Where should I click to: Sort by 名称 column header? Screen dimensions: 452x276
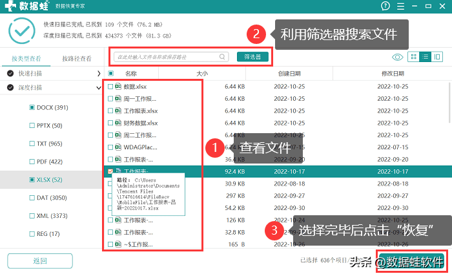click(x=131, y=74)
